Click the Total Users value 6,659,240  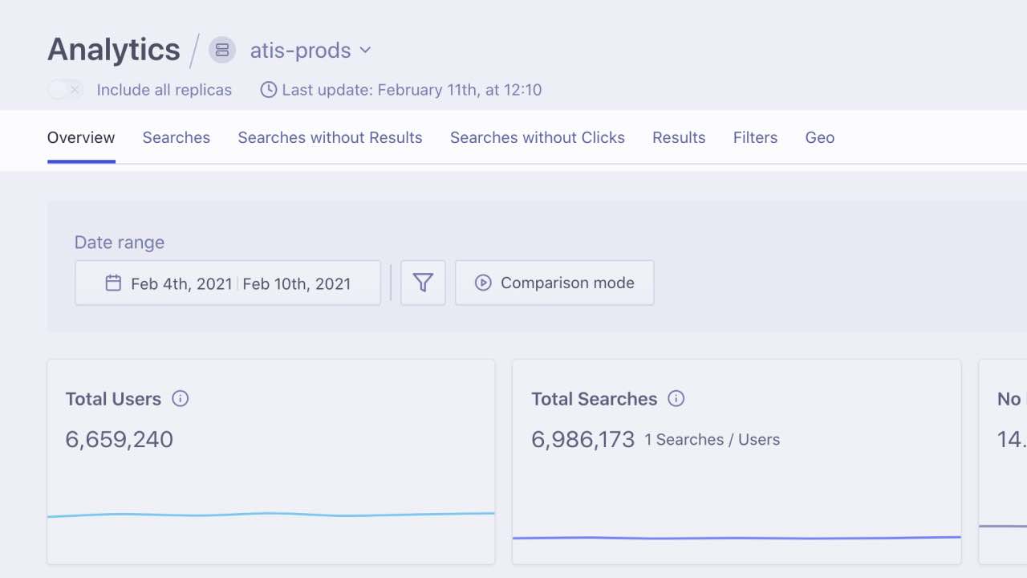click(x=120, y=440)
